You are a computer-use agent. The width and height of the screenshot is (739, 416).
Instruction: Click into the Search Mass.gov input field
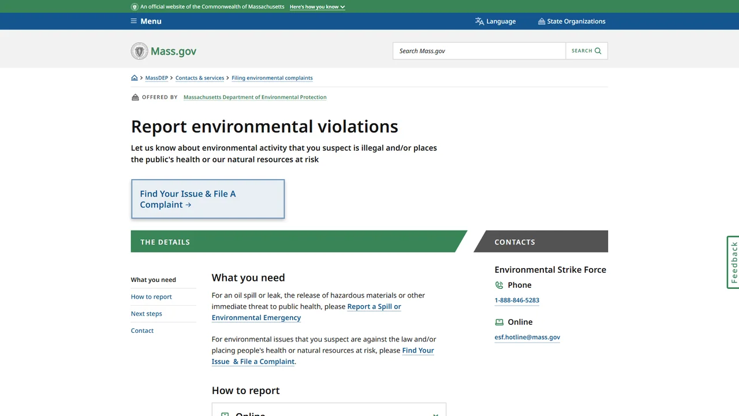click(x=479, y=51)
